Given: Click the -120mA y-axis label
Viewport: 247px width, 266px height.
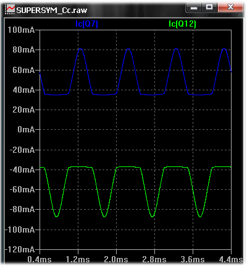Looking at the screenshot, I should [x=20, y=249].
